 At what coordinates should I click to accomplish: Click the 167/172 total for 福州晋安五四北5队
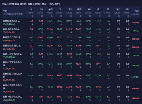[x=135, y=47]
